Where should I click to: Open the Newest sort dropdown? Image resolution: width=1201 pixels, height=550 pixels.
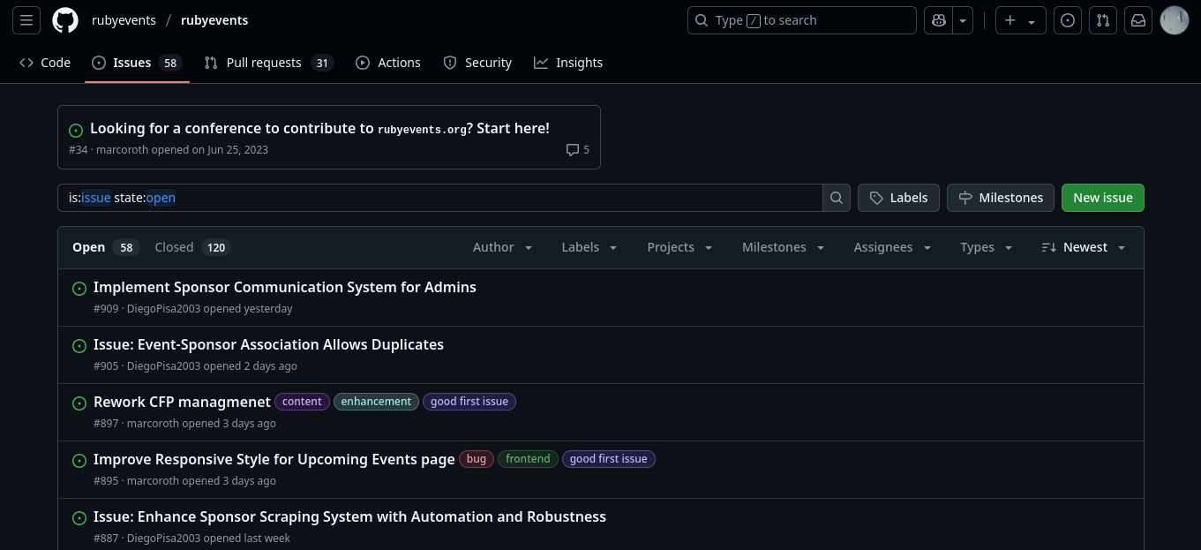tap(1084, 247)
